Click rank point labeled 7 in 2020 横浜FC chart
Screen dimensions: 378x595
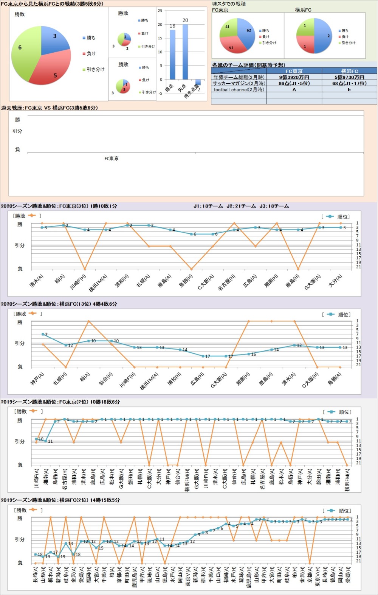click(43, 334)
